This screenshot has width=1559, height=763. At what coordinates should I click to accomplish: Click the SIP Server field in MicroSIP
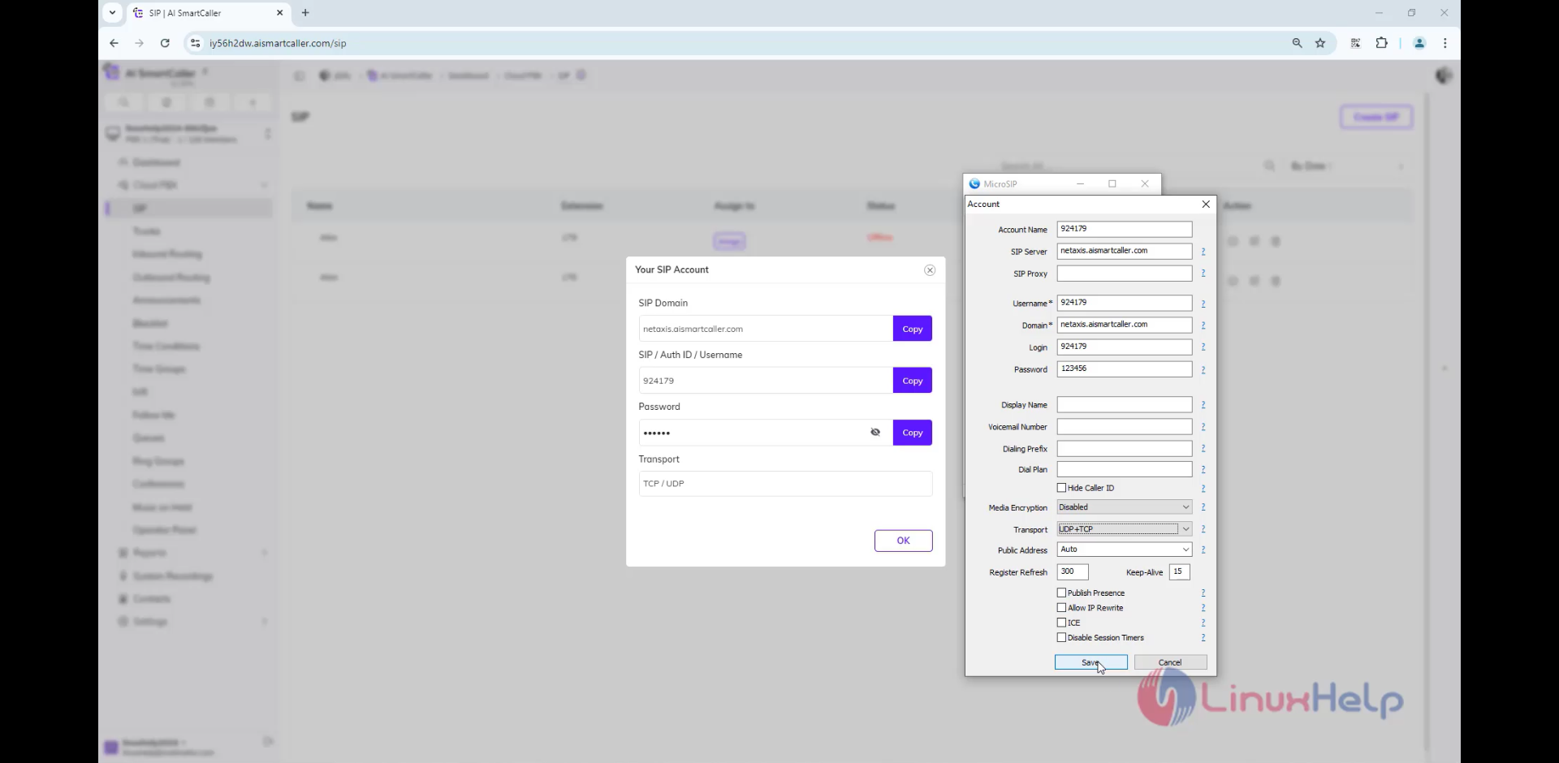tap(1124, 251)
